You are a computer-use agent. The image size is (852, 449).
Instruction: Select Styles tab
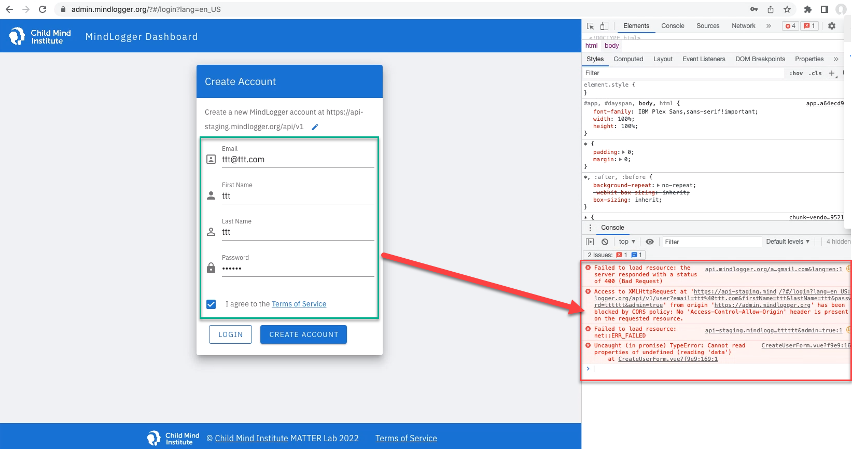(x=595, y=59)
